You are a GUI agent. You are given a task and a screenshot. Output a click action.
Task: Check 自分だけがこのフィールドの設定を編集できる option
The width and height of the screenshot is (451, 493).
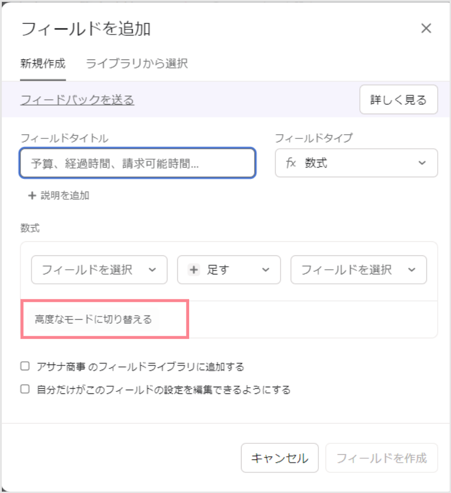pyautogui.click(x=25, y=389)
